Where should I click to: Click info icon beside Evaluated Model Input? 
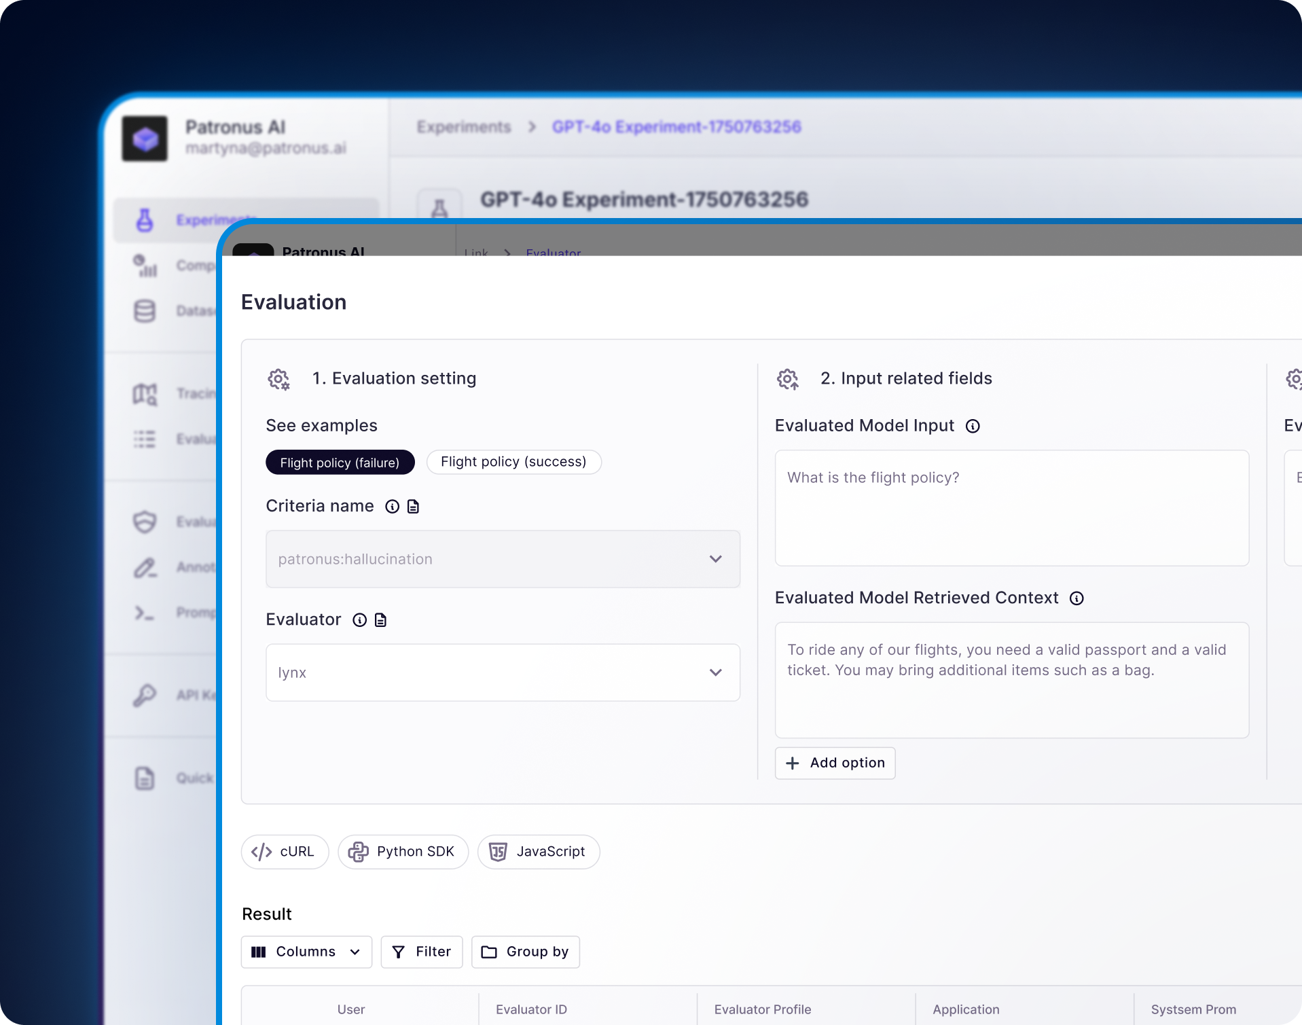click(x=973, y=427)
